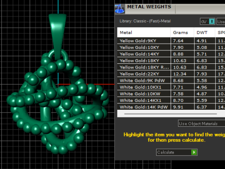Select the White Gold:9K PdW row

[171, 81]
